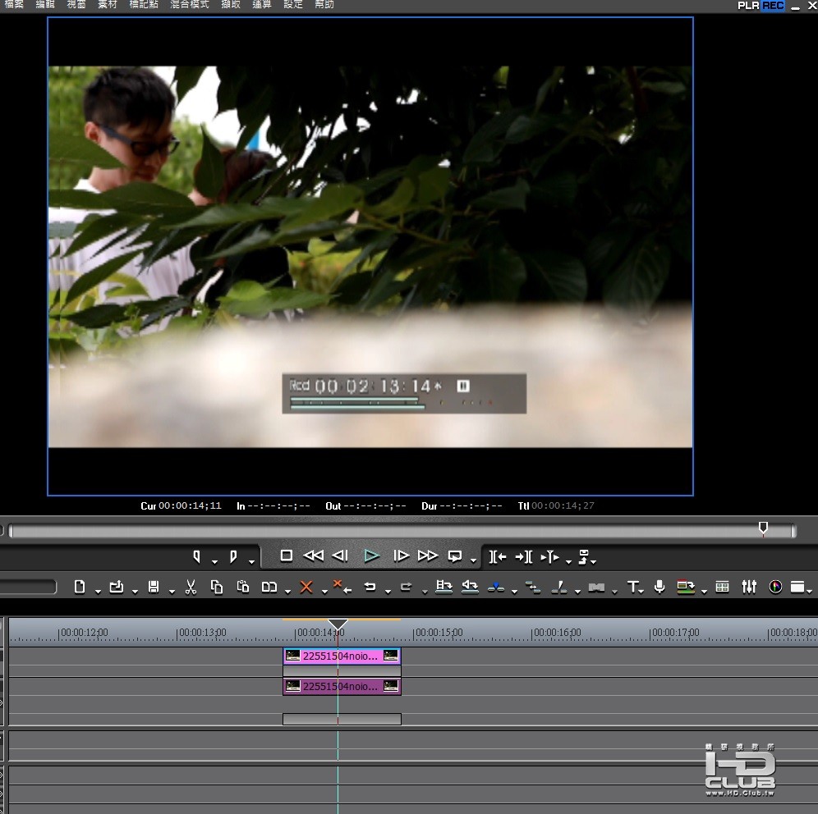Open the dropdown beside the Set In icon

click(215, 562)
